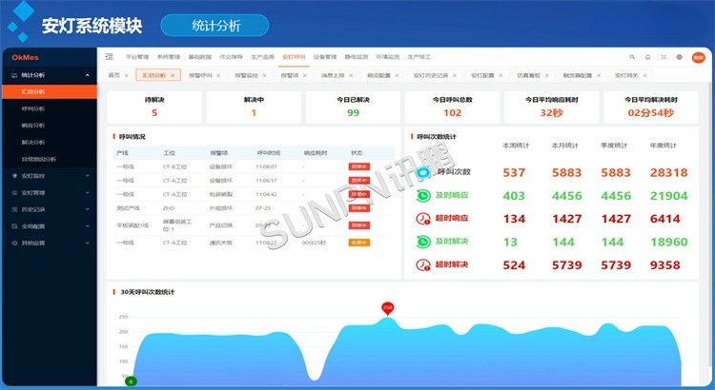Screen dimensions: 715x390
Task: Switch to the 仿真看板 tab
Action: pos(528,75)
